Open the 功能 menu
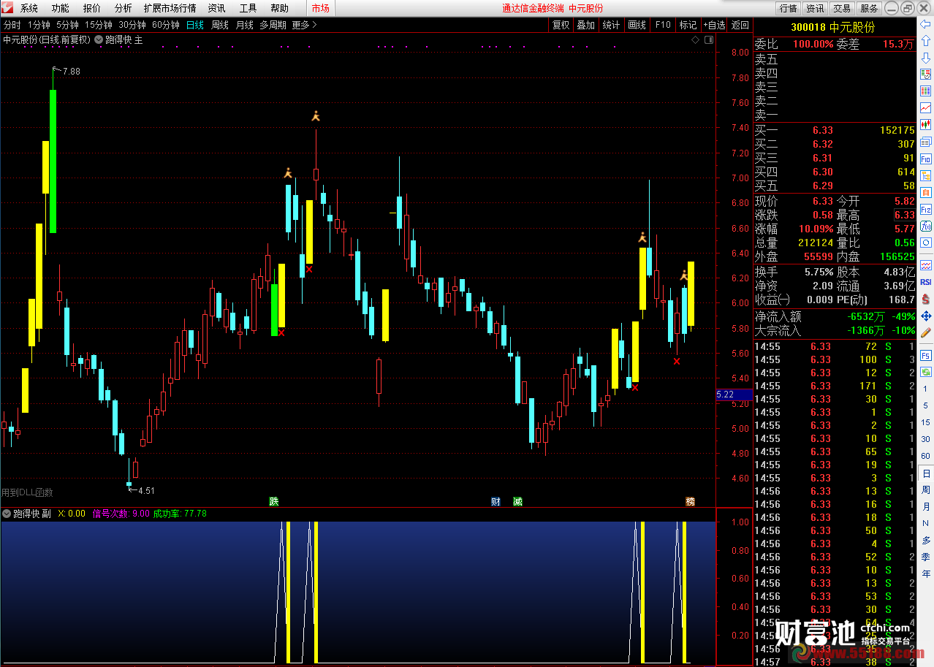Viewport: 934px width, 667px height. tap(61, 8)
